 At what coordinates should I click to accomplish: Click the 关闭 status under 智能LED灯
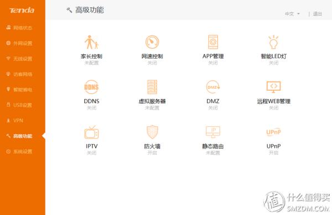pos(273,63)
